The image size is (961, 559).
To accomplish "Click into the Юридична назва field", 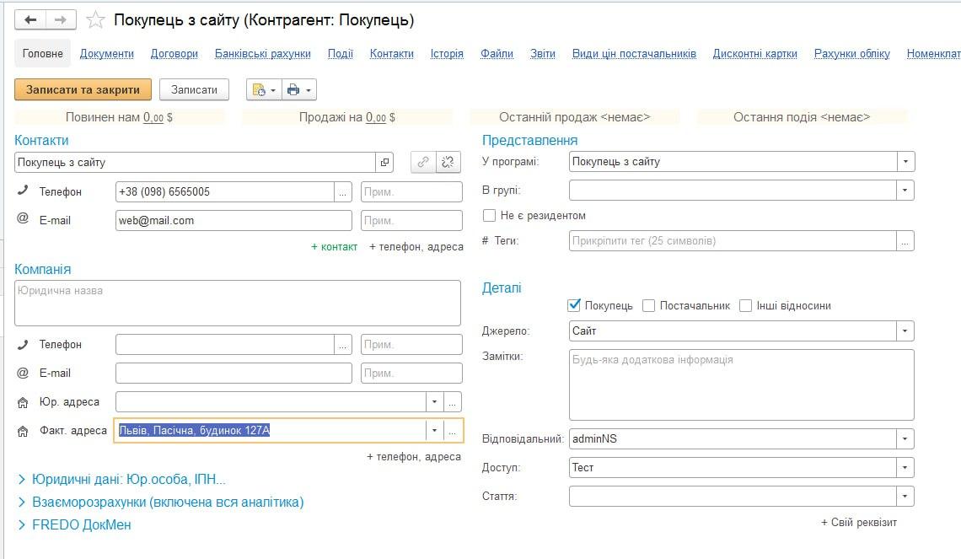I will (237, 304).
